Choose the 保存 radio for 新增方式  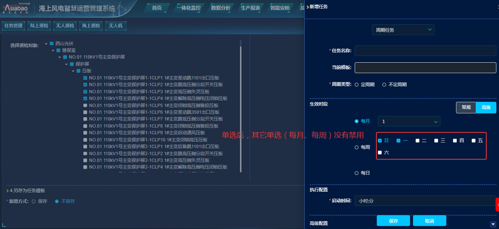(34, 201)
